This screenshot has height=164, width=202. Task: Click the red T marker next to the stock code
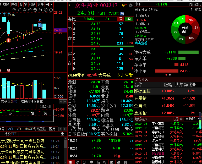point(126,5)
